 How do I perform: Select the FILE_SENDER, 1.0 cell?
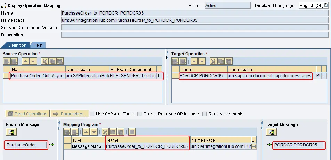(x=133, y=76)
